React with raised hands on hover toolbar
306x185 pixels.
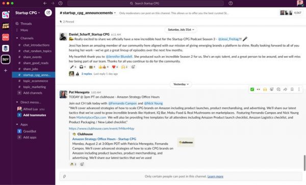[265, 89]
